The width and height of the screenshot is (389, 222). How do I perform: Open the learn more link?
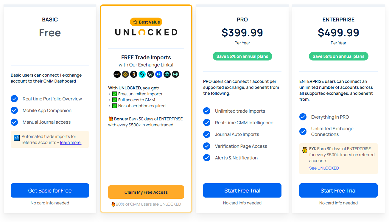click(x=71, y=142)
